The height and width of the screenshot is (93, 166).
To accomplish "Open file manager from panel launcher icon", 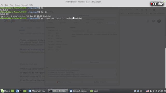I will (25, 91).
